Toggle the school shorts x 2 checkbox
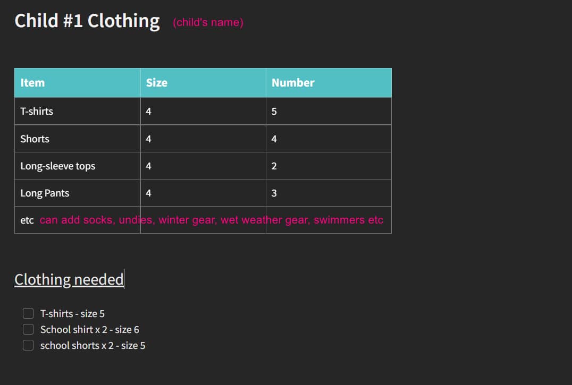Screen dimensions: 572x385 [x=28, y=345]
